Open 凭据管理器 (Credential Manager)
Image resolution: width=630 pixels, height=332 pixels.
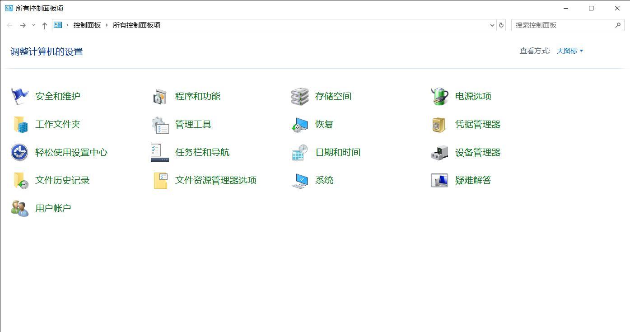[477, 124]
